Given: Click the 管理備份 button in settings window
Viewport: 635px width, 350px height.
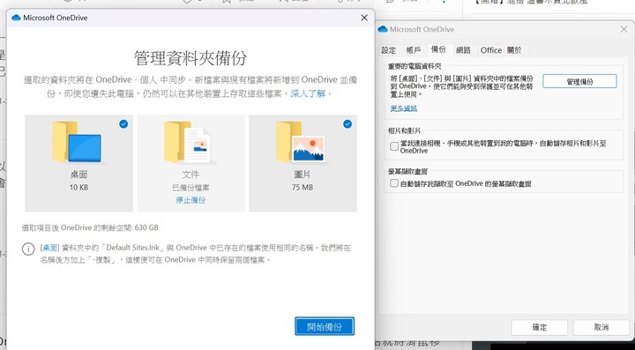Looking at the screenshot, I should [579, 81].
